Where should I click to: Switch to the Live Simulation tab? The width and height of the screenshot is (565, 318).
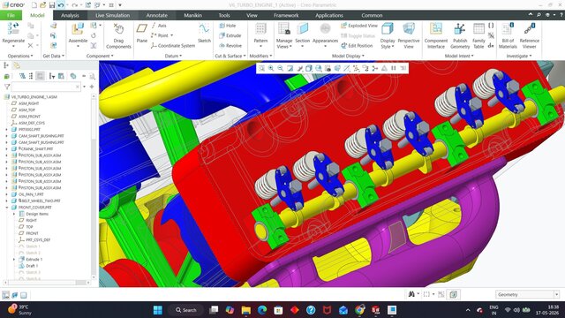click(112, 15)
